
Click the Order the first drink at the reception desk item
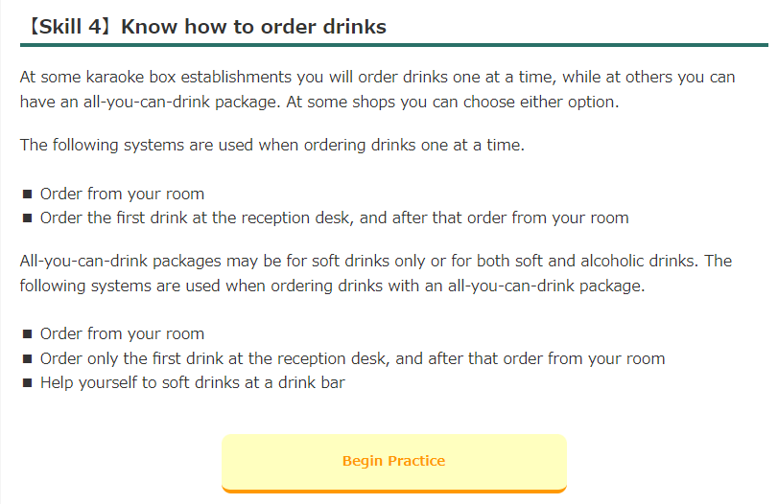(x=335, y=218)
